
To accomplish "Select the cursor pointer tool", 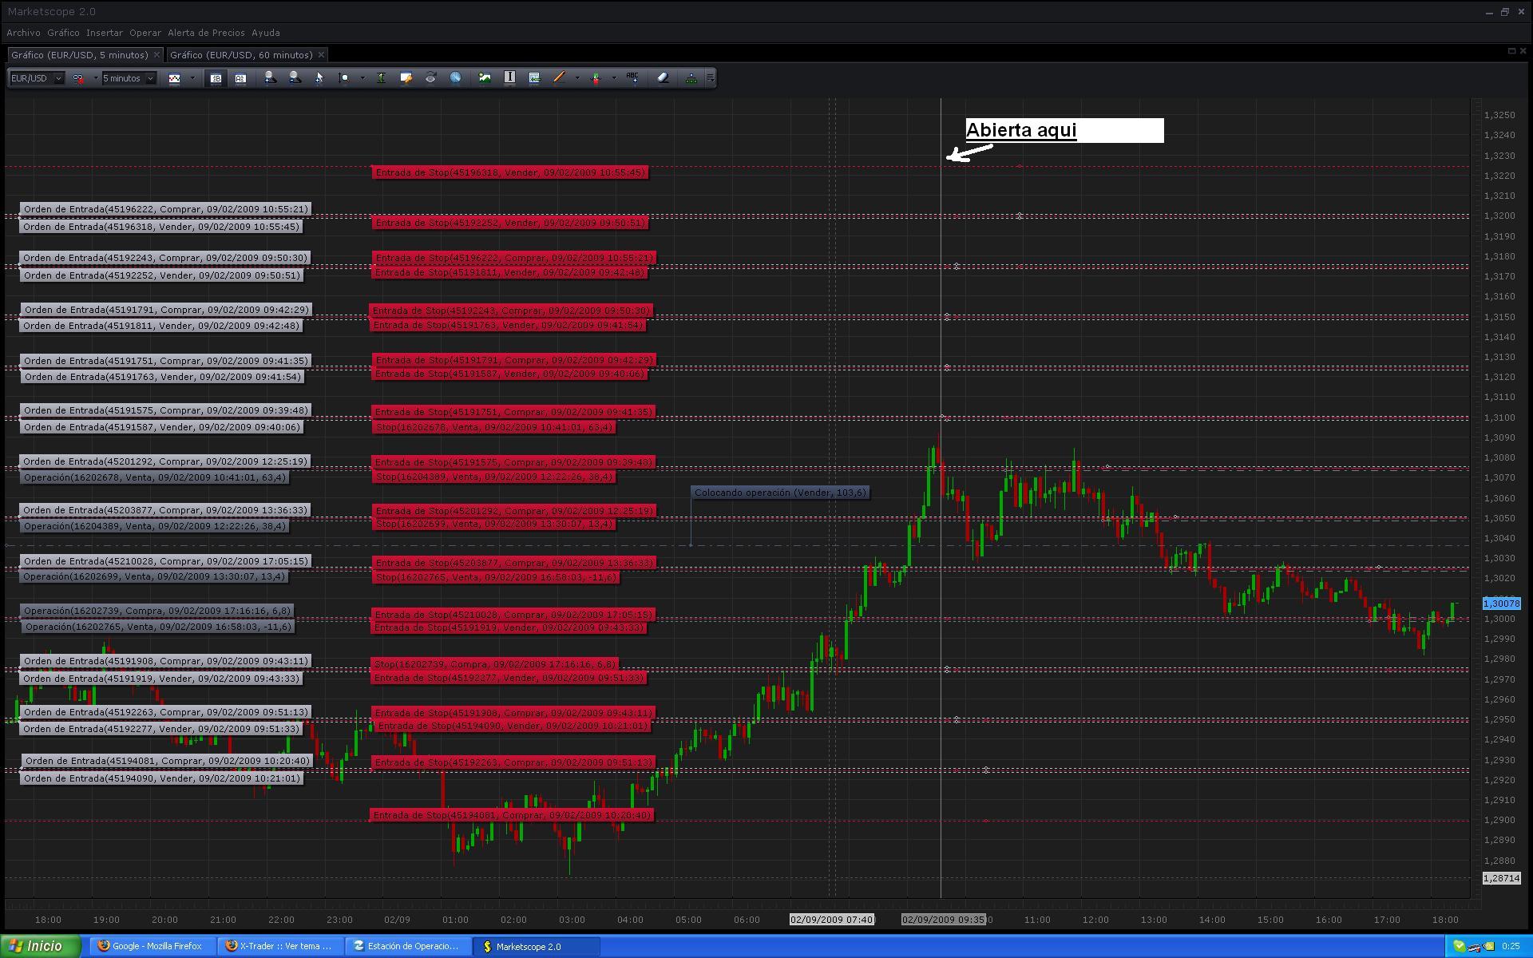I will 319,77.
